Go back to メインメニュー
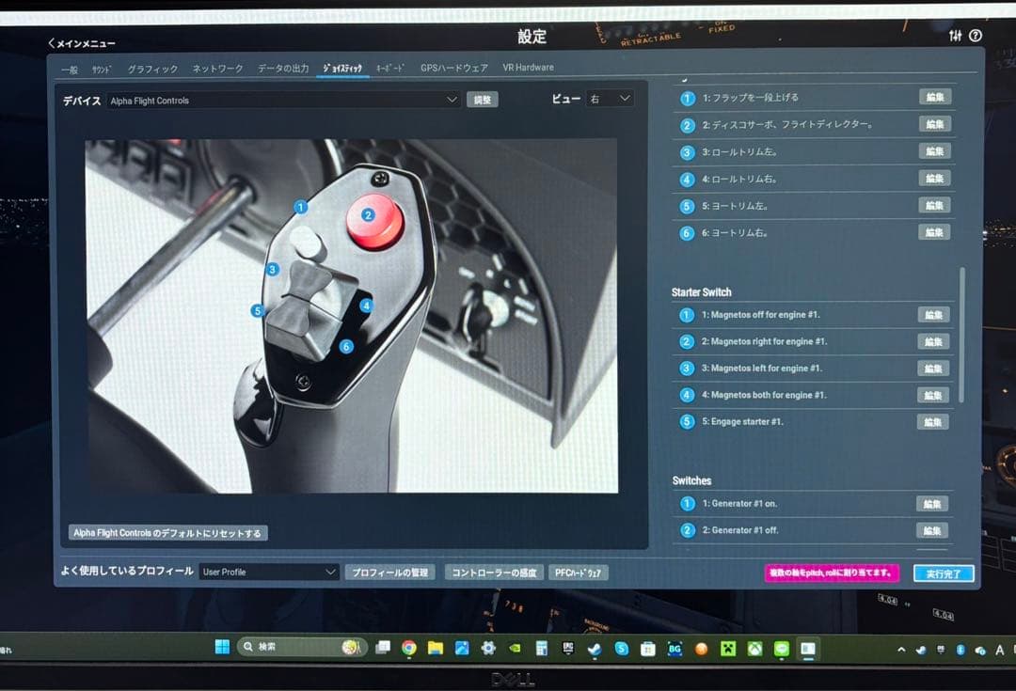This screenshot has height=691, width=1016. point(82,43)
